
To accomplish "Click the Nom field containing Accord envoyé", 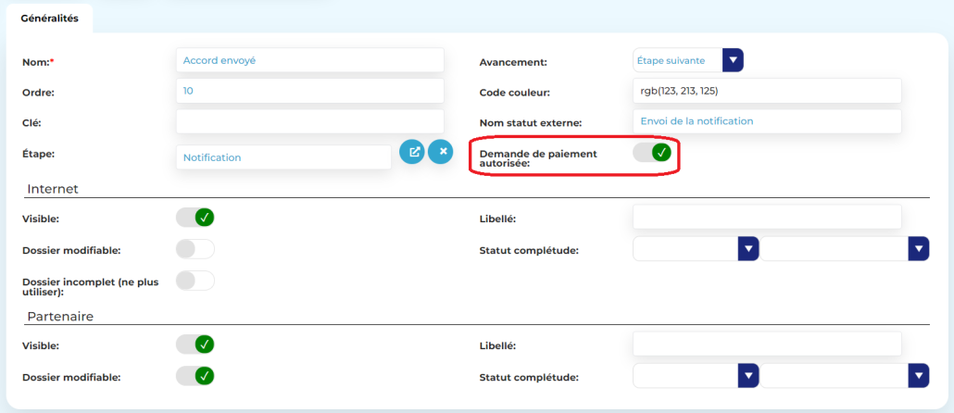I will coord(309,60).
